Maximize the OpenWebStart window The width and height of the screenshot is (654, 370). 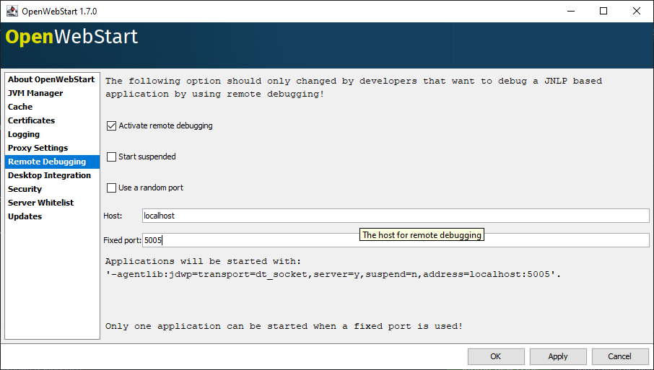pyautogui.click(x=603, y=11)
